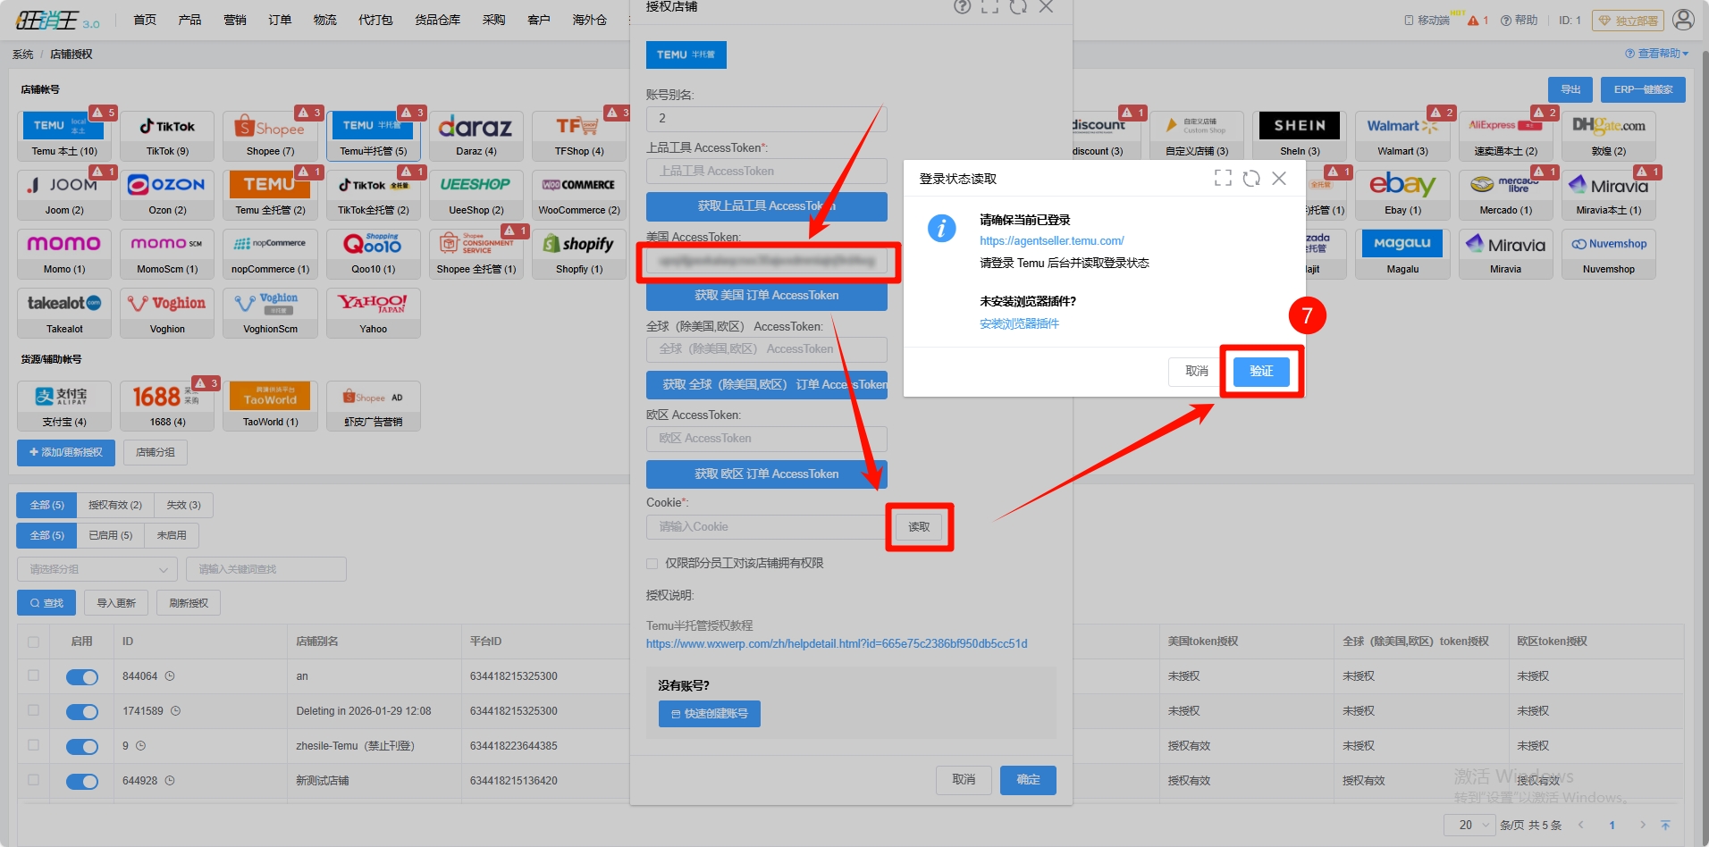Screen dimensions: 1709x847
Task: Enable the employee-restricted permission checkbox
Action: click(652, 564)
